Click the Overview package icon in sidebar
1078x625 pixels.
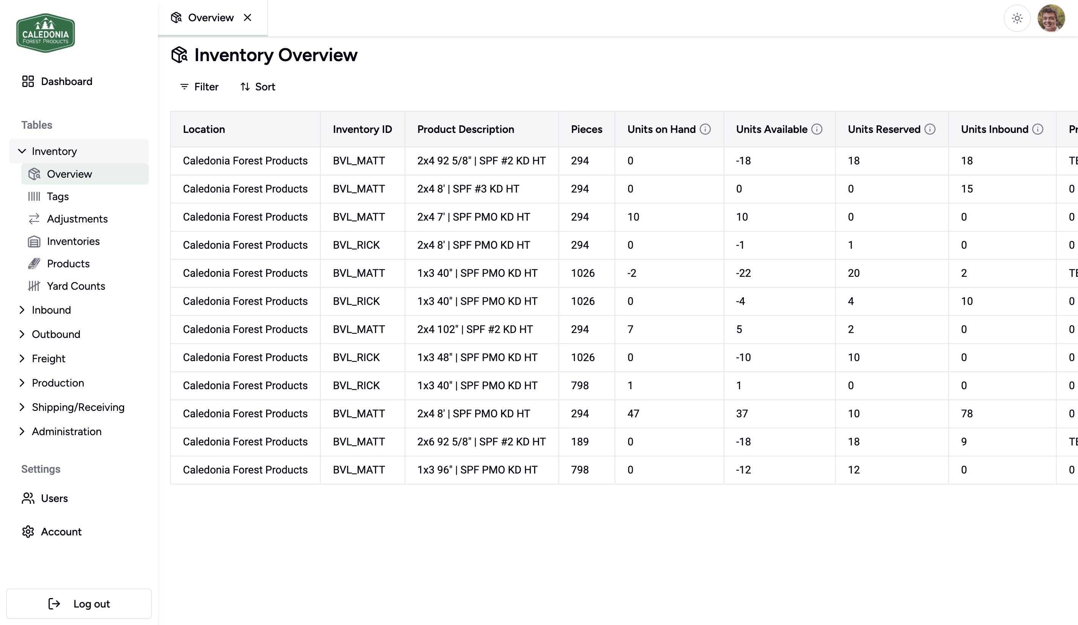tap(34, 174)
